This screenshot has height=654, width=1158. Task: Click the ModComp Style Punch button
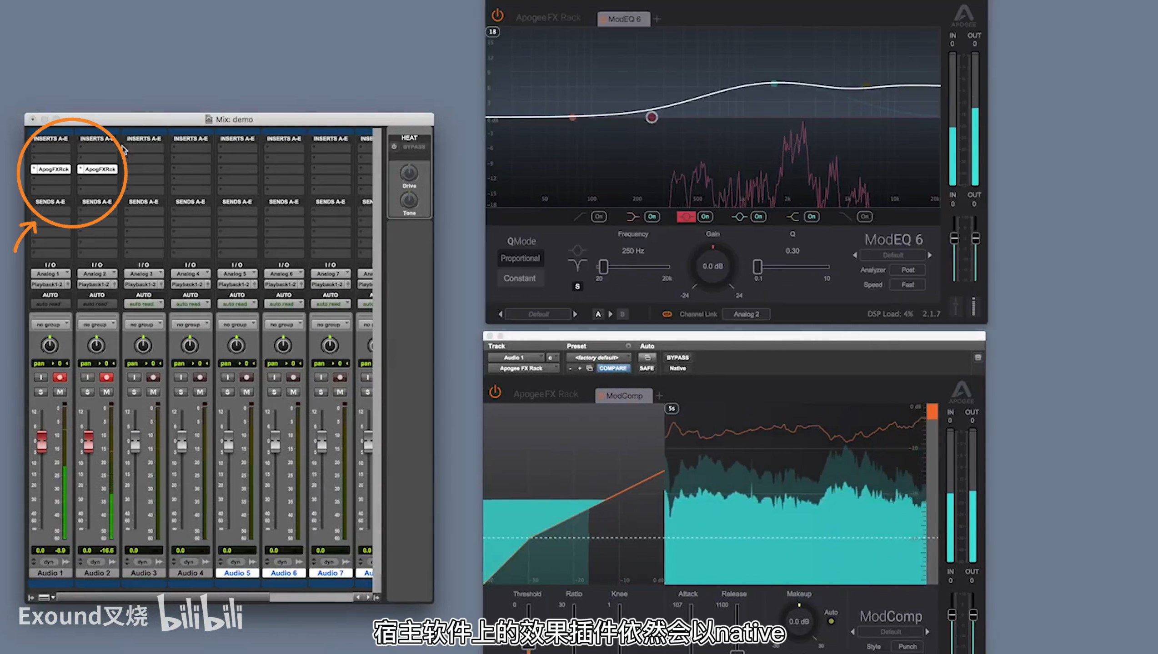[x=907, y=646]
